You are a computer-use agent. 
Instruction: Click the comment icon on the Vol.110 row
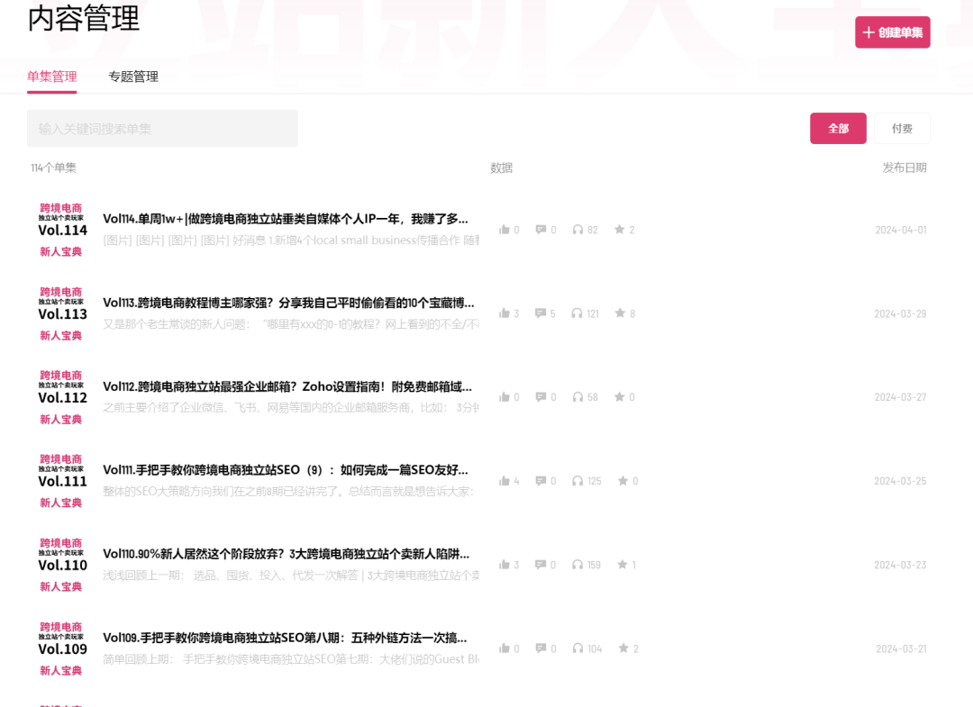tap(541, 565)
